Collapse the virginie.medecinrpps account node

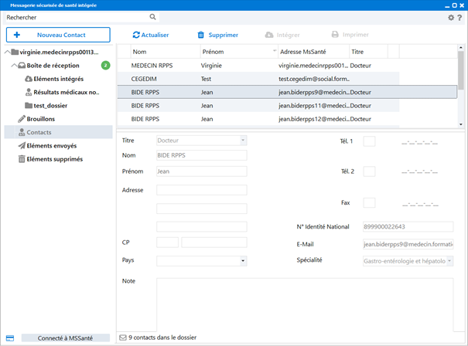click(7, 53)
